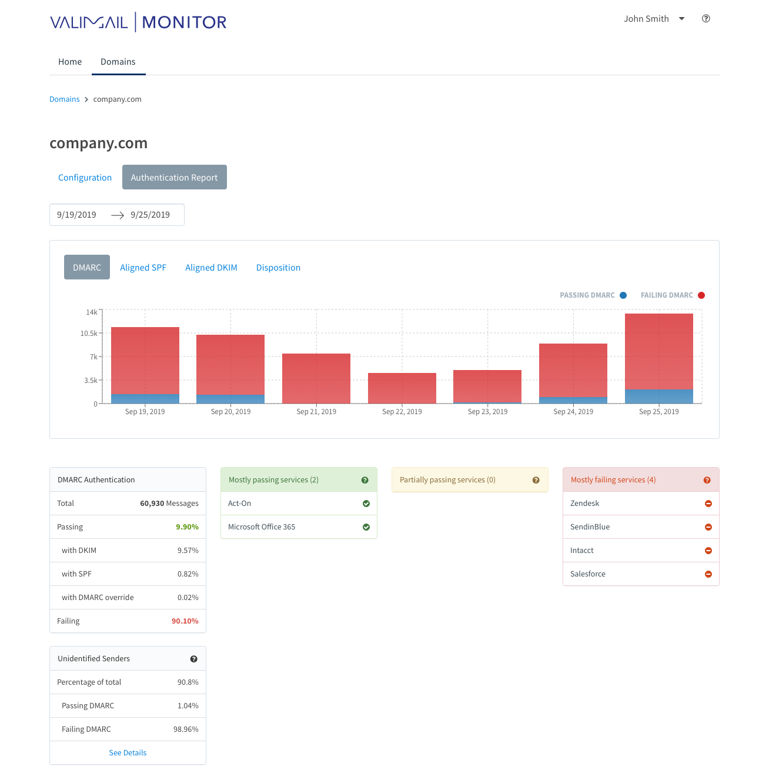Toggle the Passing DMARC legend indicator

pos(623,295)
